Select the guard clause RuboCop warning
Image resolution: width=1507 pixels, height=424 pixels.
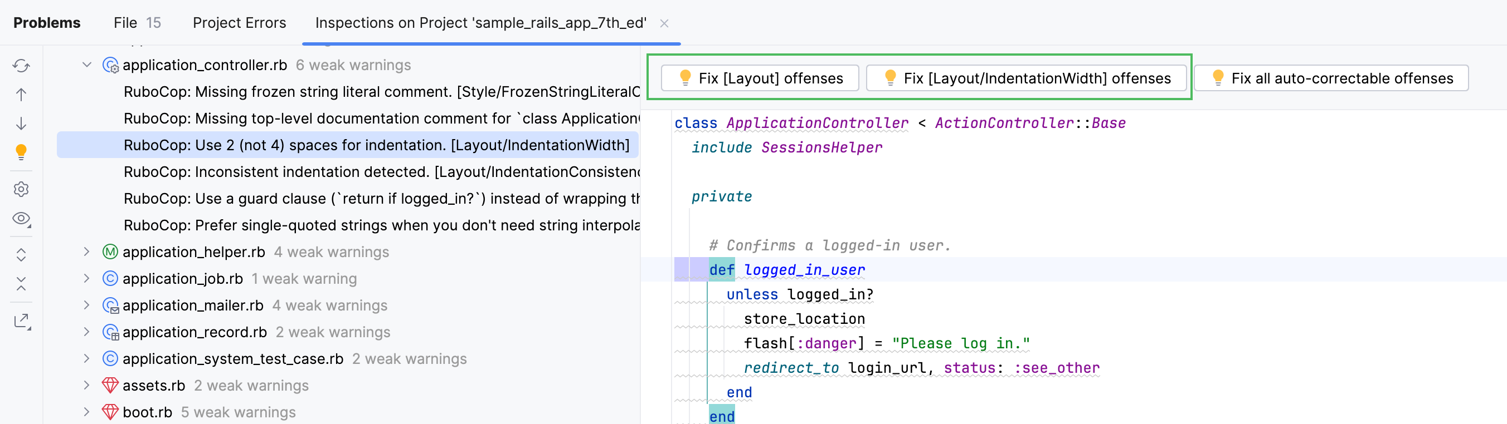click(x=381, y=199)
